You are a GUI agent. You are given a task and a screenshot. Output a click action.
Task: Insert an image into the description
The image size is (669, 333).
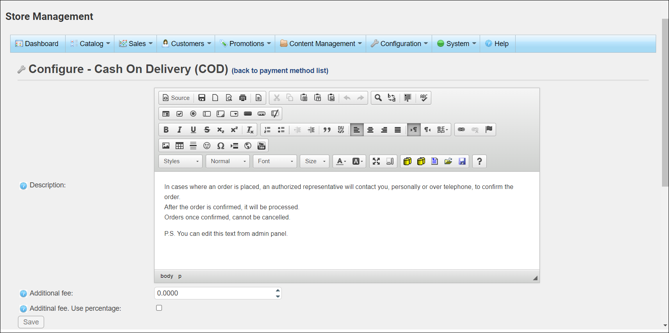tap(166, 146)
